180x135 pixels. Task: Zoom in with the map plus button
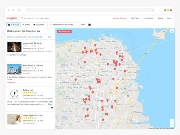[172, 121]
